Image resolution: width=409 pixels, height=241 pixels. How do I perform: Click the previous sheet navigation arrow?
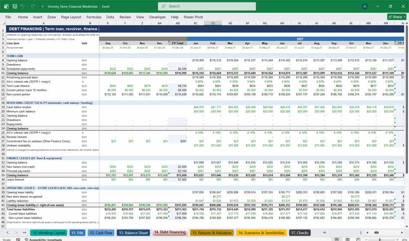[7, 233]
